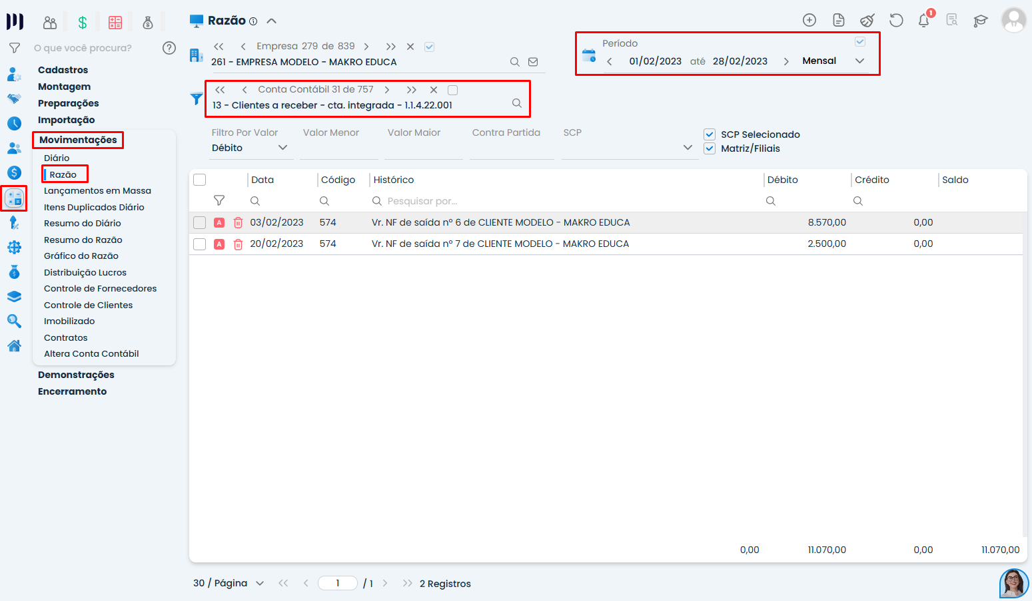Open the Importação menu
Image resolution: width=1032 pixels, height=601 pixels.
click(x=66, y=120)
